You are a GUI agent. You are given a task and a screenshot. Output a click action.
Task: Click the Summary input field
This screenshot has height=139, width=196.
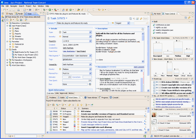[82, 23]
